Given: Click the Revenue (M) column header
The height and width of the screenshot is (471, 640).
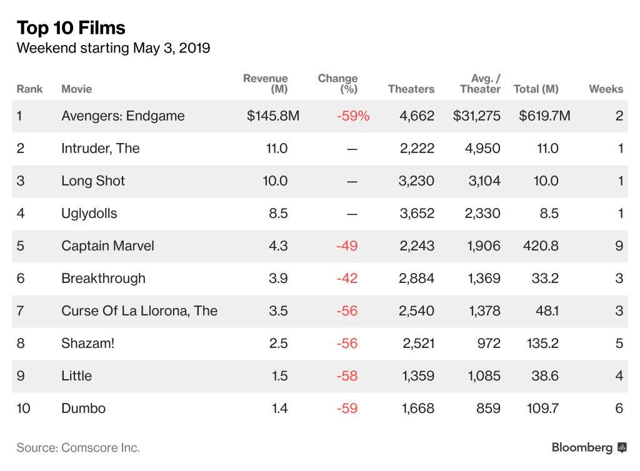Looking at the screenshot, I should coord(265,84).
